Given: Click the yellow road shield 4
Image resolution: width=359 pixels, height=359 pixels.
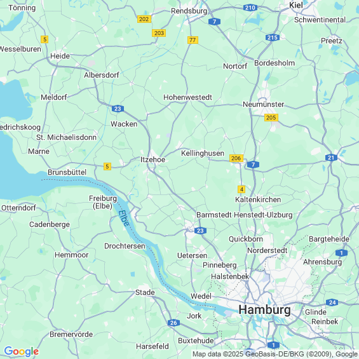Looking at the screenshot, I should (x=241, y=189).
